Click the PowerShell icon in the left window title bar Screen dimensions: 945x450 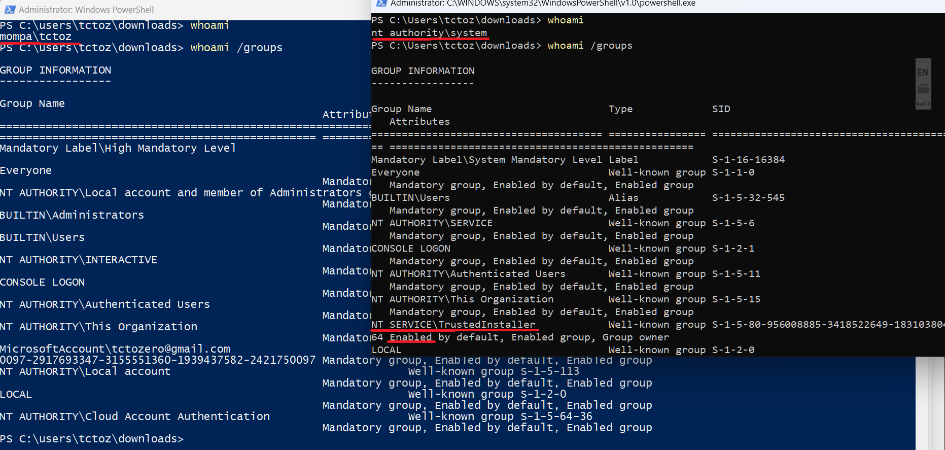(10, 10)
